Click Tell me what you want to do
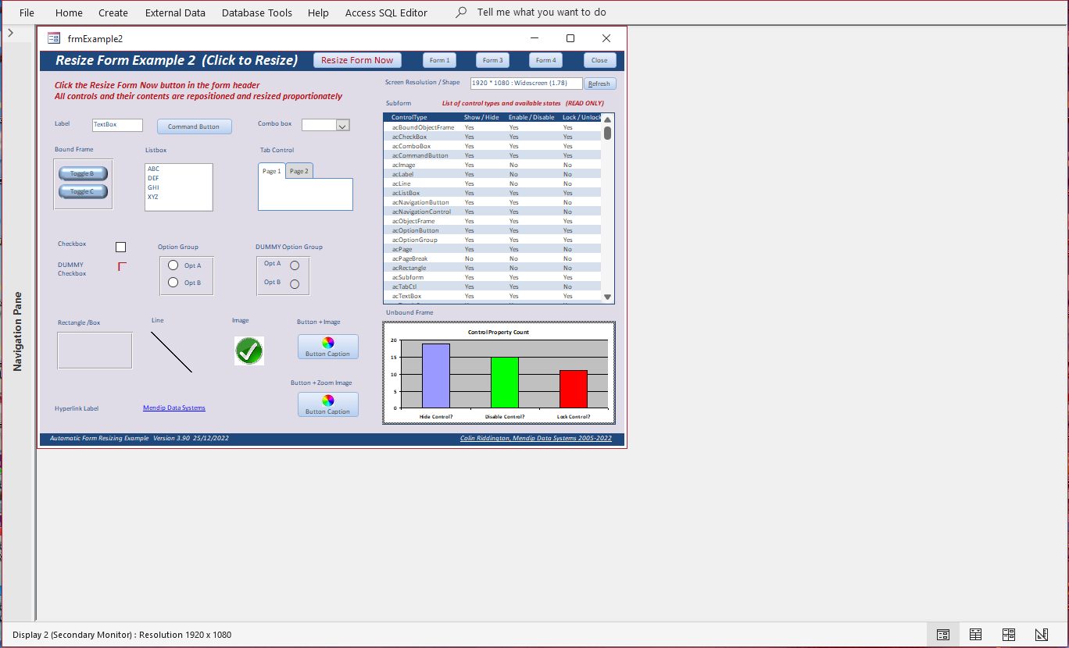This screenshot has height=648, width=1069. tap(542, 12)
